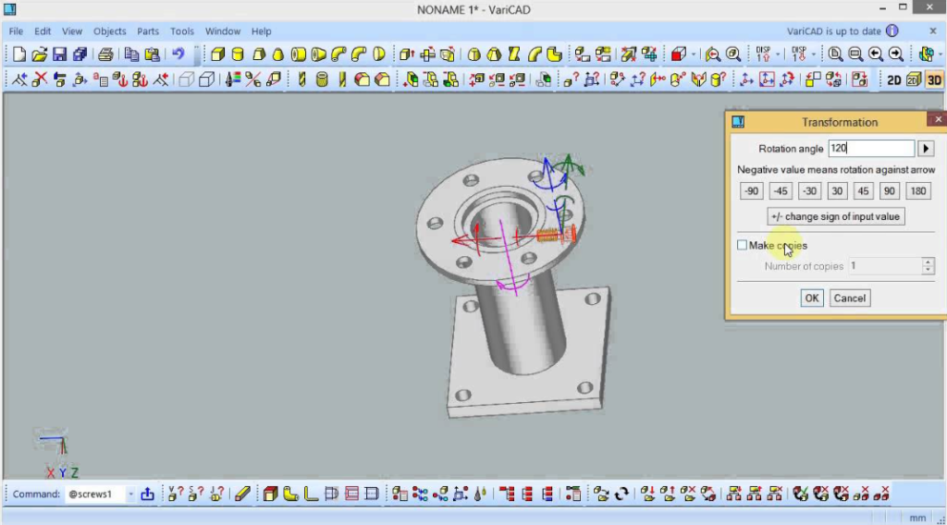947x525 pixels.
Task: Select the threaded hole tool
Action: pos(322,79)
